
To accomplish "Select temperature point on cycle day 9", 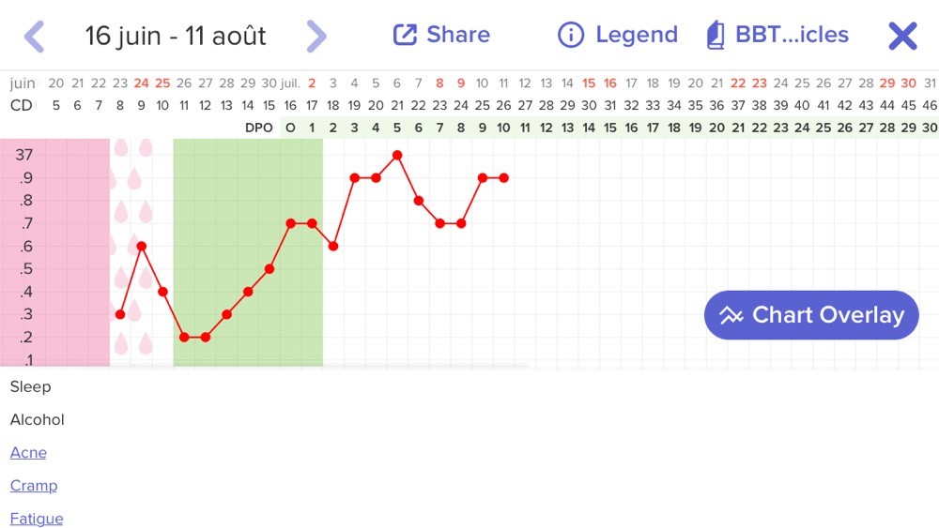I will point(142,247).
